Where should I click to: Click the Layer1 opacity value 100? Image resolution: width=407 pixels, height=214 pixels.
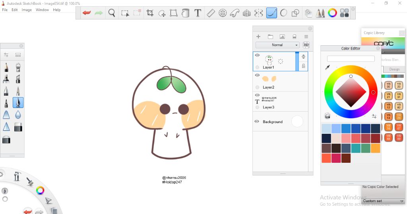[x=306, y=45]
